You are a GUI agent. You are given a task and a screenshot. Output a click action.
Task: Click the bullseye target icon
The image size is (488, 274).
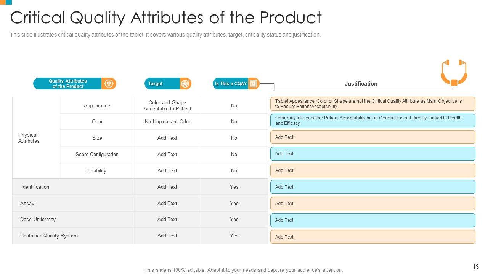186,84
